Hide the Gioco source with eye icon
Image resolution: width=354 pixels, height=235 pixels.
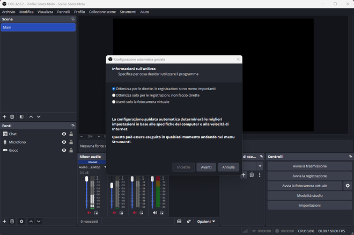pos(64,150)
